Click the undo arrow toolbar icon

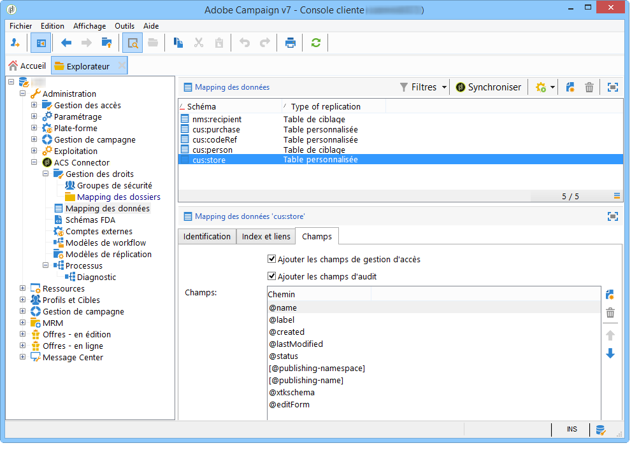[245, 43]
